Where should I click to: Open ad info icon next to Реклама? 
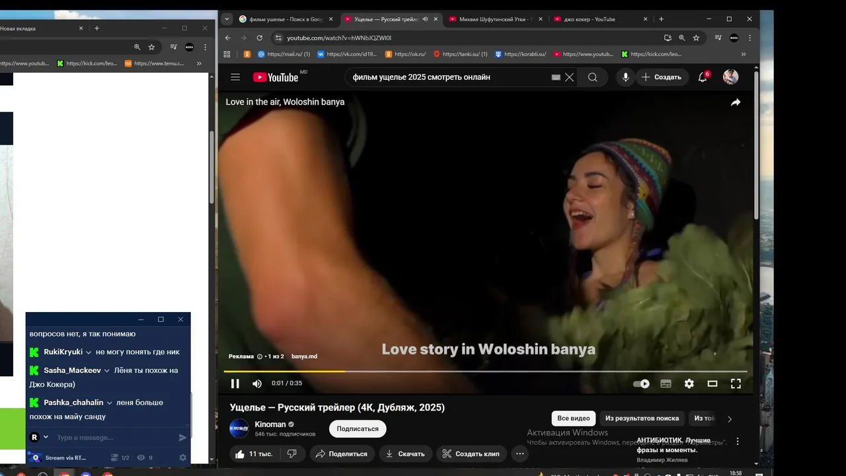pyautogui.click(x=260, y=356)
